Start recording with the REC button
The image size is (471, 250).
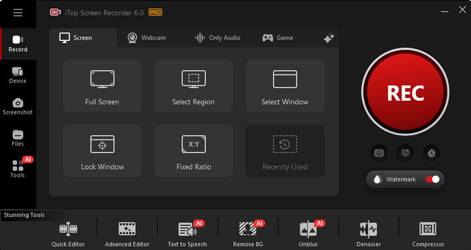point(406,92)
